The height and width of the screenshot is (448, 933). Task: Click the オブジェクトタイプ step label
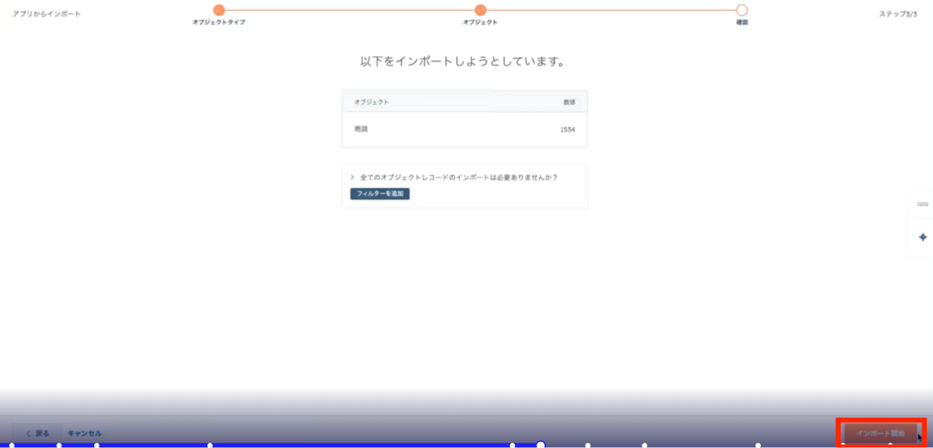click(x=219, y=22)
